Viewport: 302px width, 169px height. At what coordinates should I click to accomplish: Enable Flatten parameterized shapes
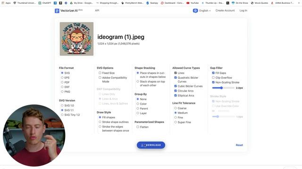(138, 127)
